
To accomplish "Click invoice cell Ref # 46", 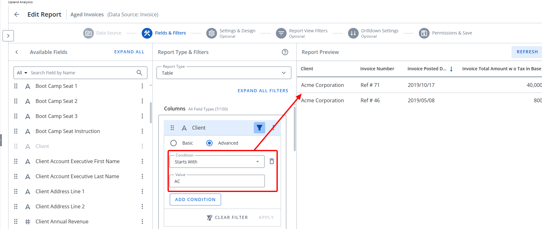I will pyautogui.click(x=370, y=100).
